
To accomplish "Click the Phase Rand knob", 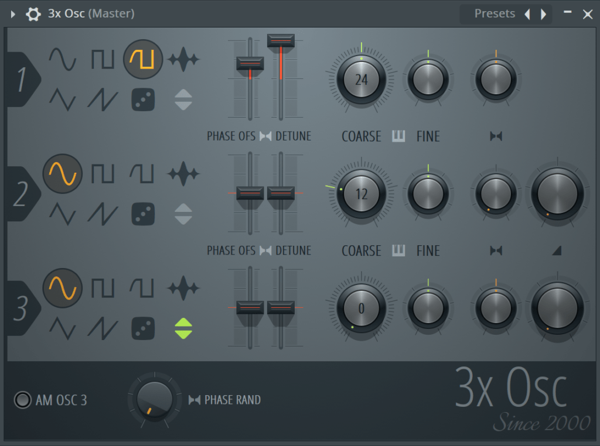I will 155,399.
